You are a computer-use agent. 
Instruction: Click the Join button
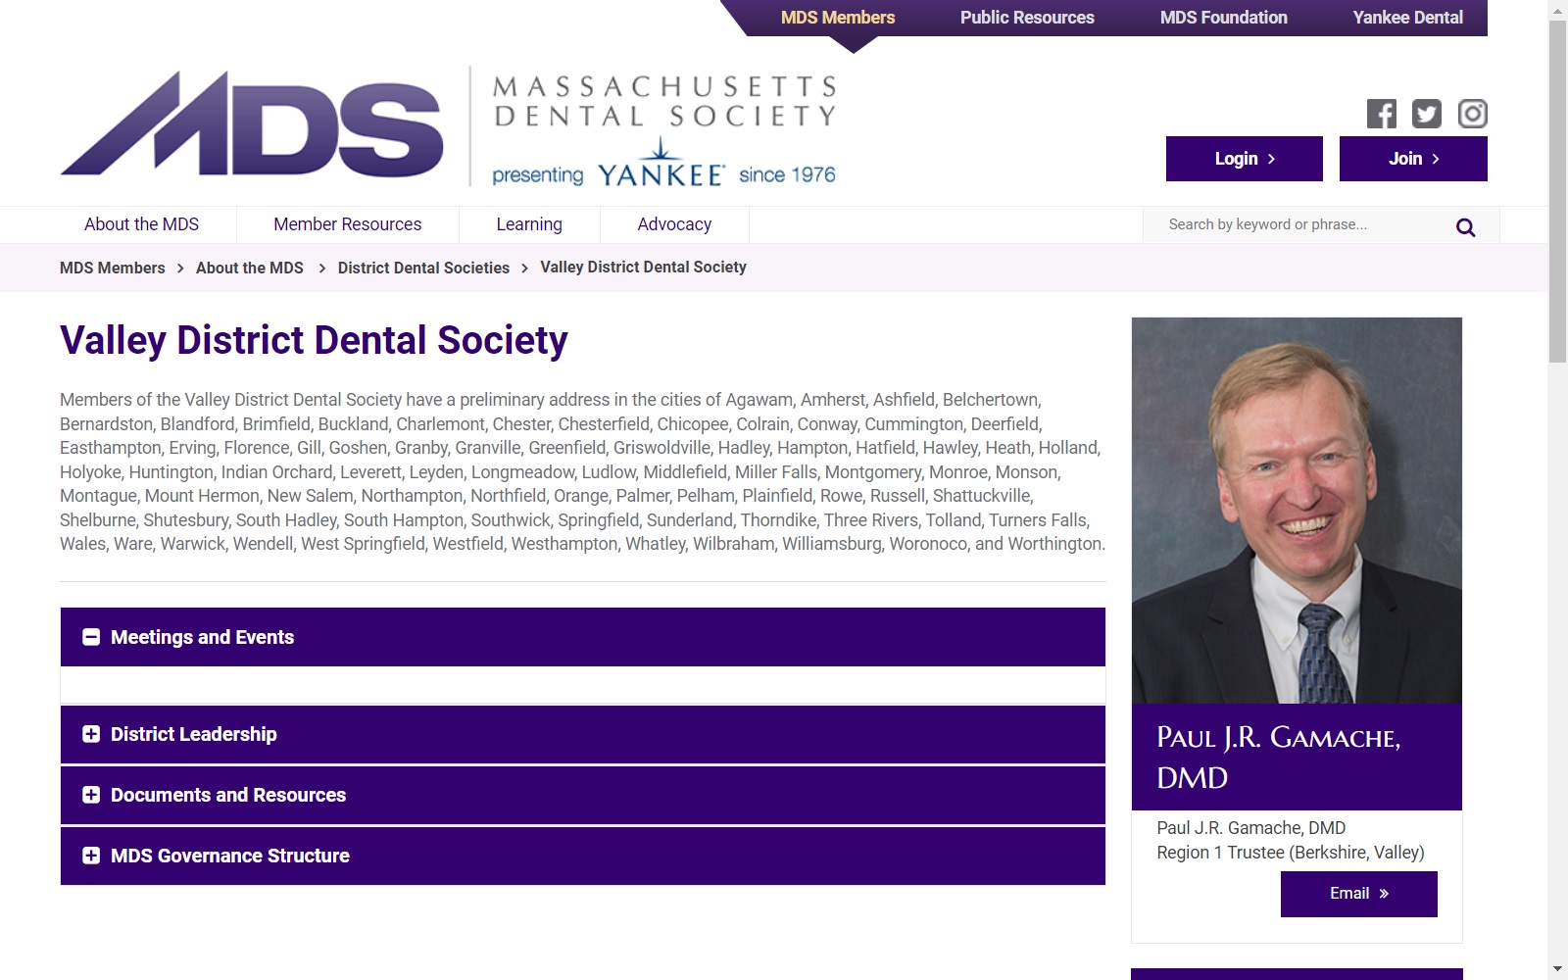1413,159
